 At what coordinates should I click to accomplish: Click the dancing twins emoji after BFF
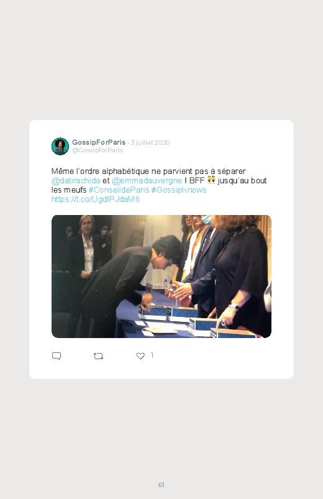[x=211, y=180]
